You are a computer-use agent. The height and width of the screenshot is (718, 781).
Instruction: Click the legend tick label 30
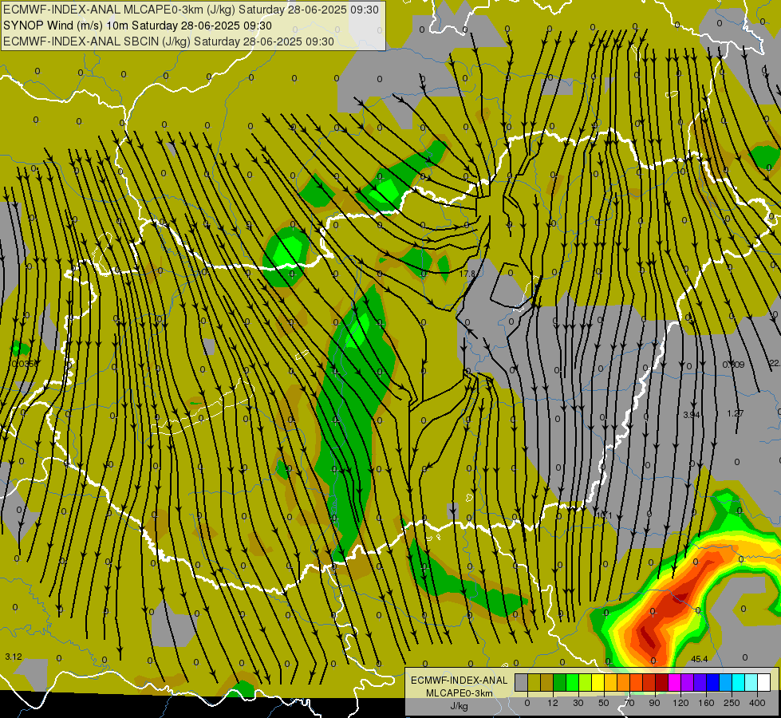point(578,703)
